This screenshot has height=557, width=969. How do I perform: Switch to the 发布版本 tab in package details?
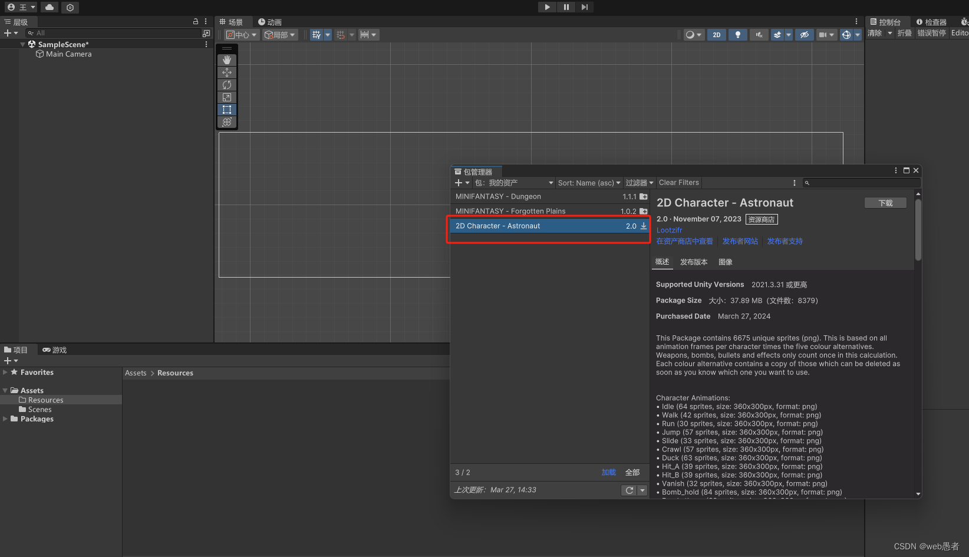pos(694,262)
